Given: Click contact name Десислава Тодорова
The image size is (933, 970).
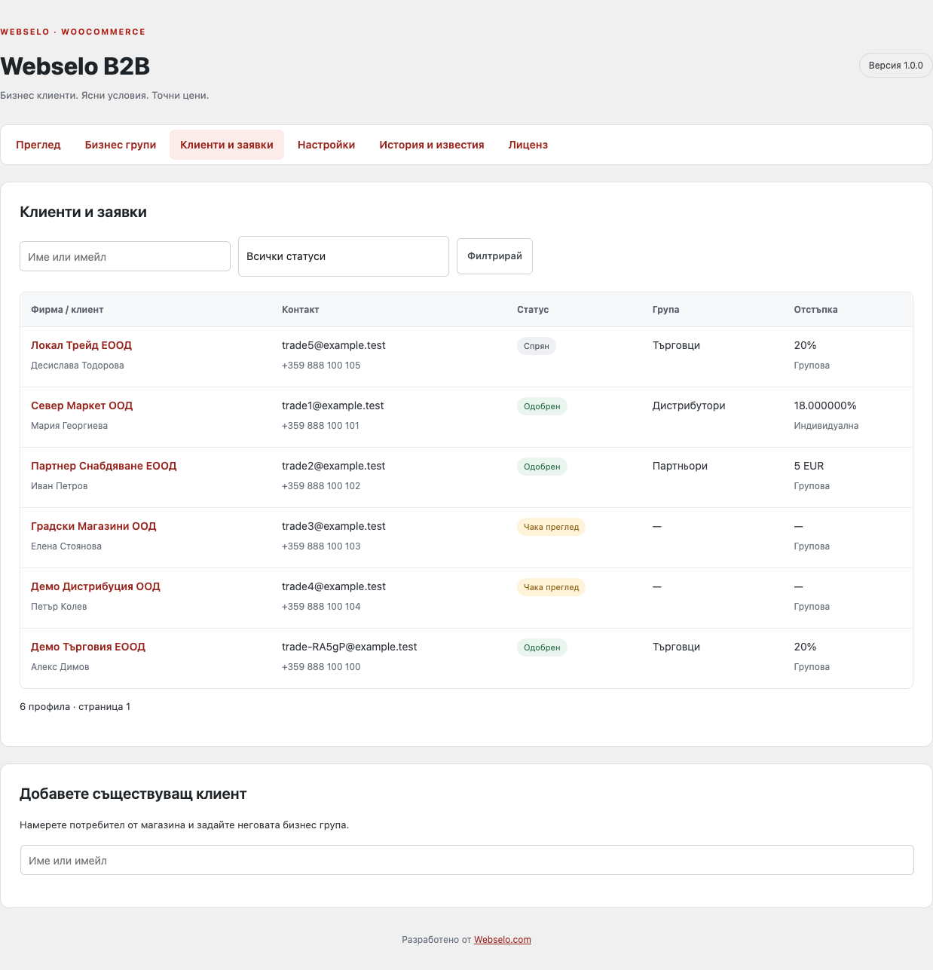Looking at the screenshot, I should [78, 366].
